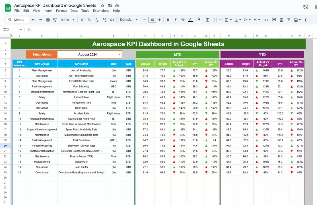Image resolution: width=317 pixels, height=205 pixels.
Task: Click the Select Month label
Action: (42, 54)
